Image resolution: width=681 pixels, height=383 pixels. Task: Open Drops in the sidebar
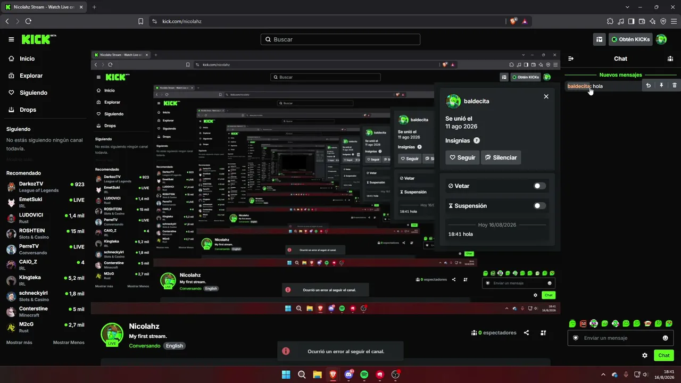(x=45, y=110)
